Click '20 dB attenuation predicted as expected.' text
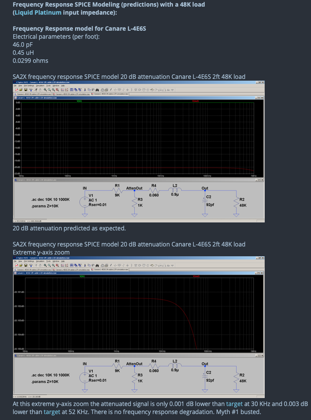The height and width of the screenshot is (420, 311). click(69, 228)
